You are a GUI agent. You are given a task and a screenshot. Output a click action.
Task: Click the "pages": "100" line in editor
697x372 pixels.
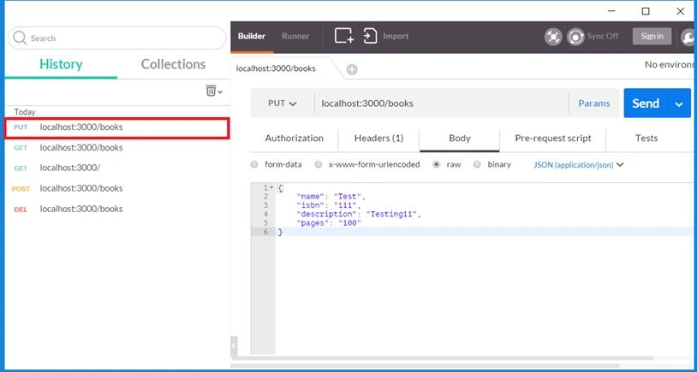coord(329,223)
